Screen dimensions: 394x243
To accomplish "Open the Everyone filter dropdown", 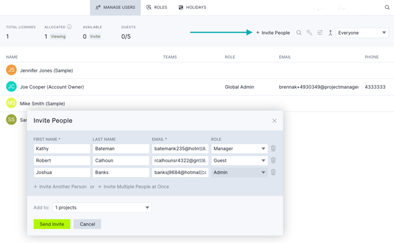I will [362, 33].
